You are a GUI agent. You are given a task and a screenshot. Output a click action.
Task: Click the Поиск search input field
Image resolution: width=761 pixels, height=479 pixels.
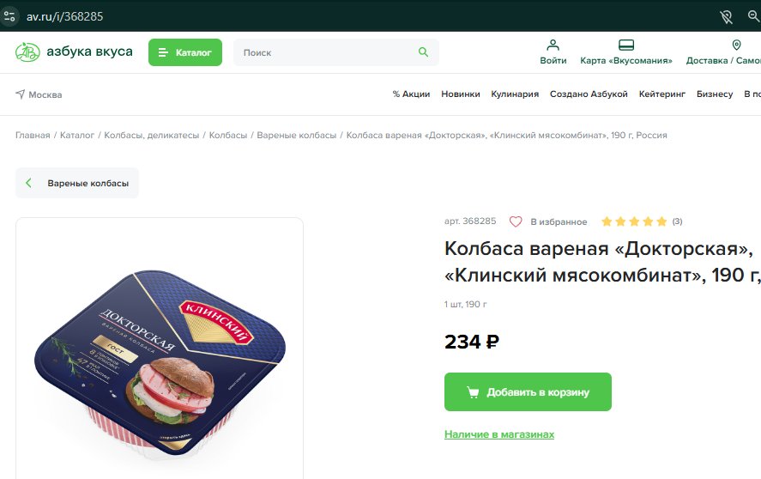pyautogui.click(x=325, y=52)
